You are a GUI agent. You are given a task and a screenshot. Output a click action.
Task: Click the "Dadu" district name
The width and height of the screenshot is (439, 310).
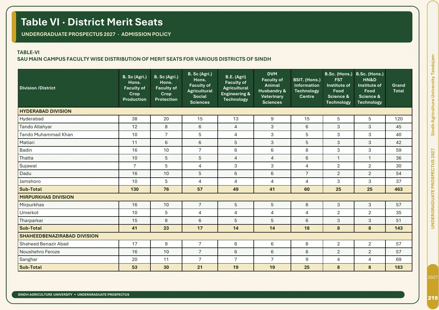[25, 174]
